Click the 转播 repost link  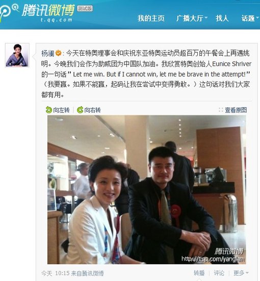pyautogui.click(x=199, y=273)
